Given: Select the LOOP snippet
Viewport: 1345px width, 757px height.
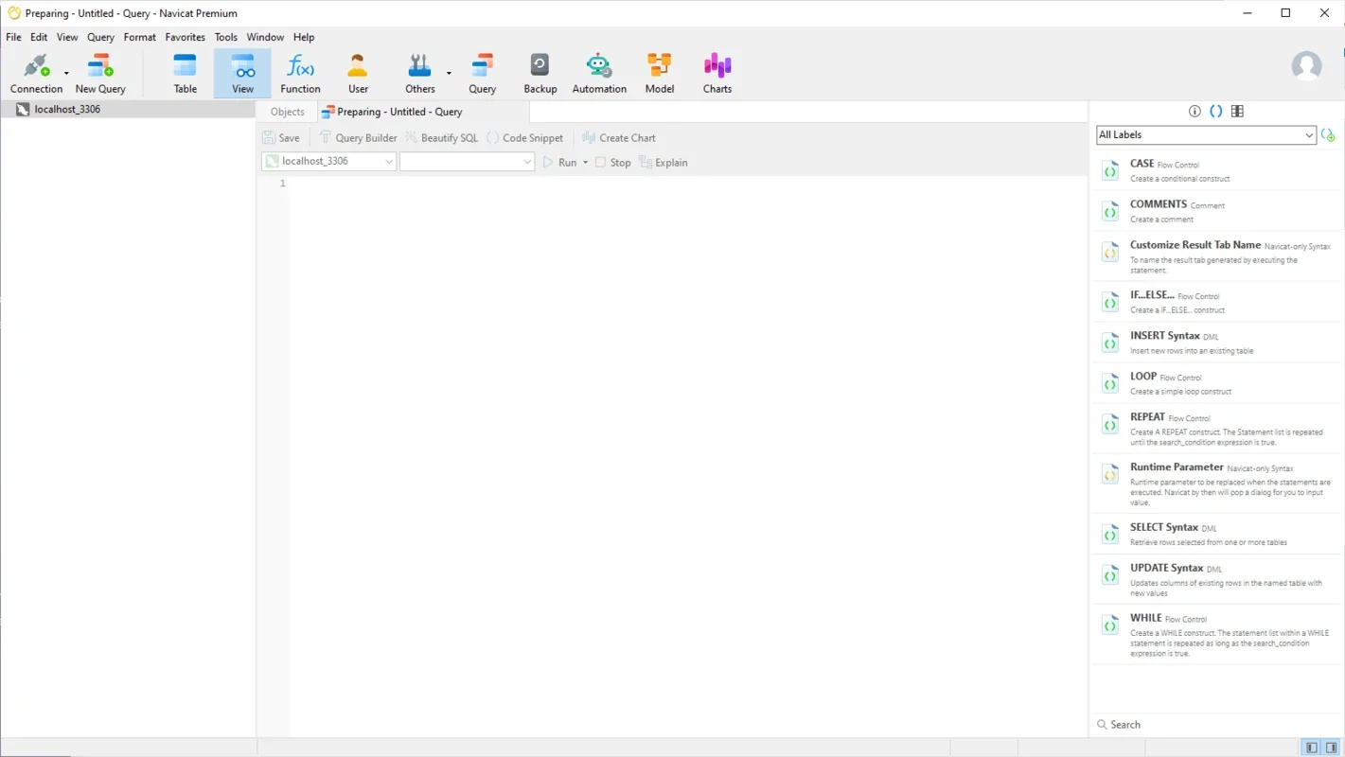Looking at the screenshot, I should tap(1218, 383).
